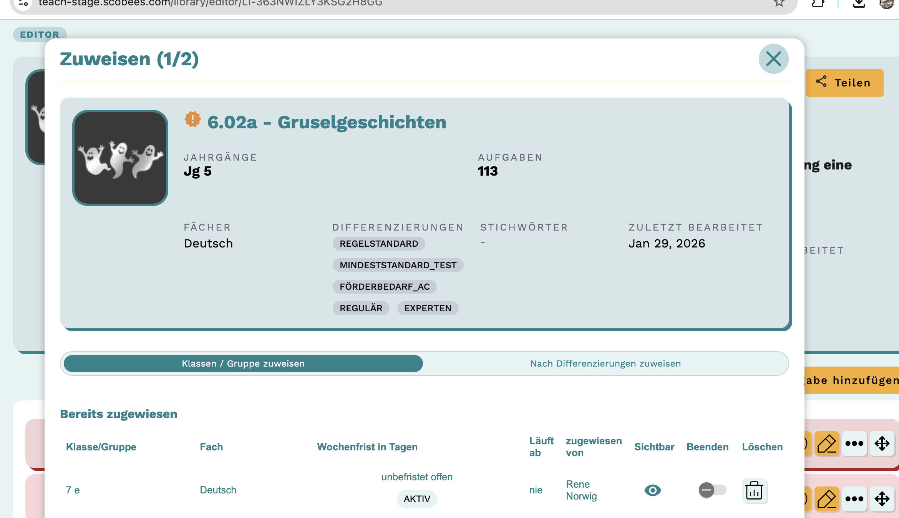This screenshot has height=518, width=899.
Task: Switch to Nach Differenzierungen zuweisen tab
Action: [605, 364]
